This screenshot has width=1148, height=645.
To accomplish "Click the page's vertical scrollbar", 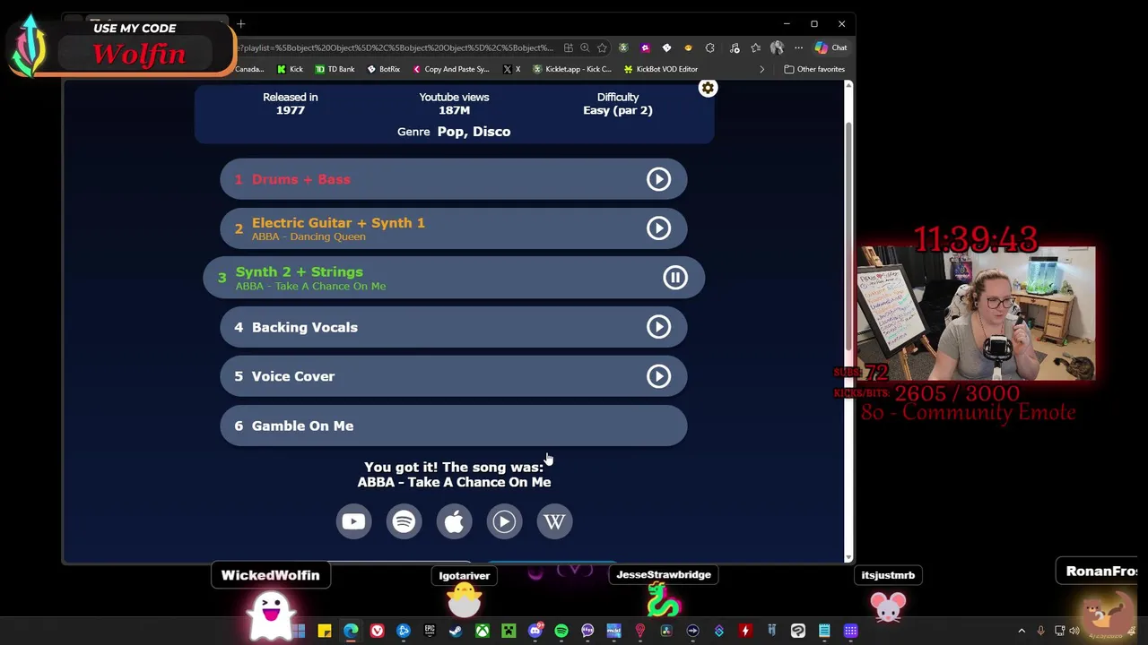I will point(848,237).
